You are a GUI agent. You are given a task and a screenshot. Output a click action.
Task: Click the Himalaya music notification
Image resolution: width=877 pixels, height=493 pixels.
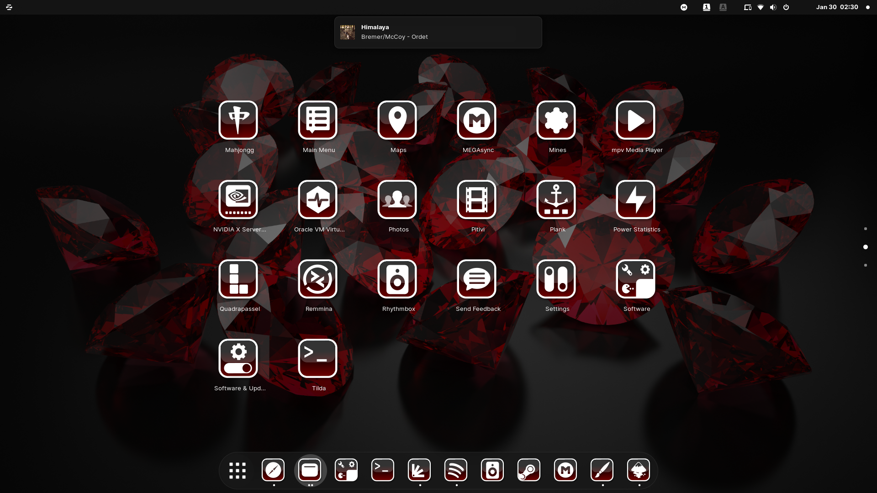tap(438, 32)
